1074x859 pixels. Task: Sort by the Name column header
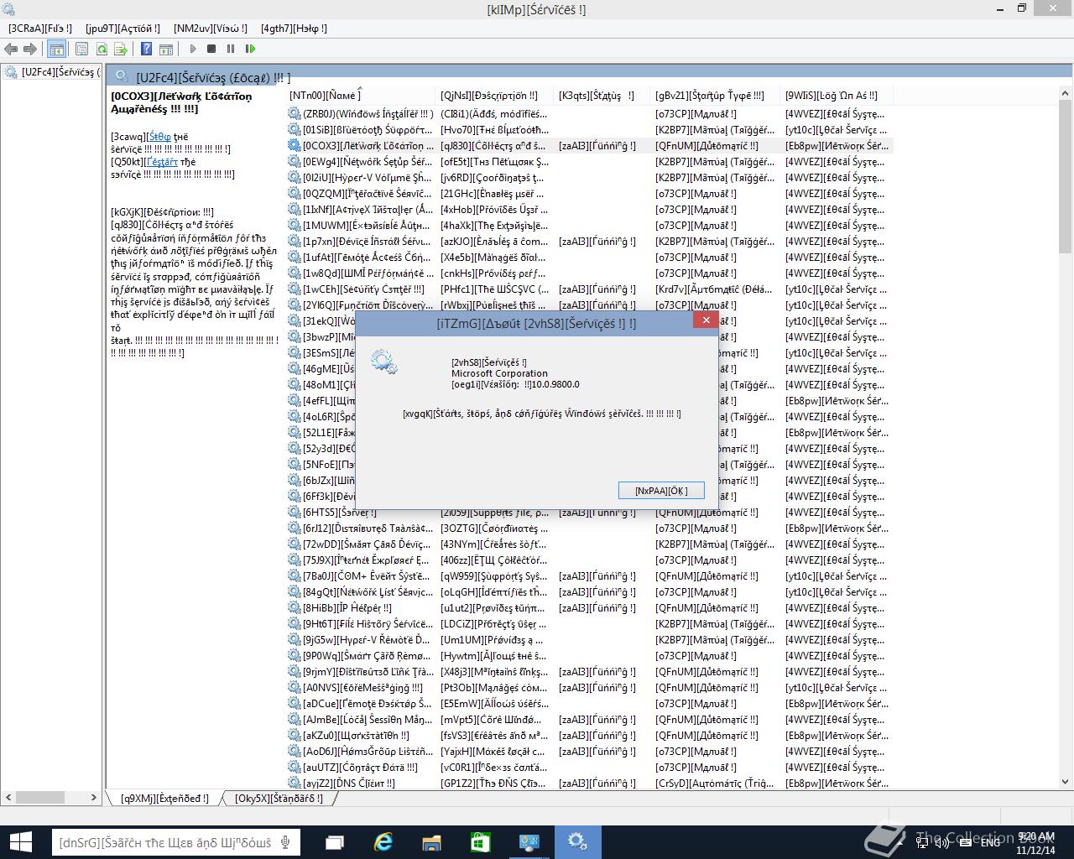pyautogui.click(x=361, y=95)
